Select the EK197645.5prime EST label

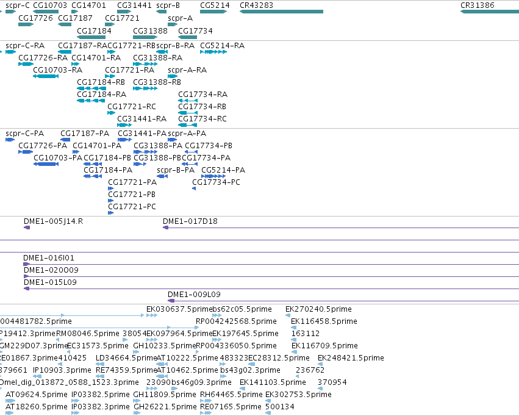245,334
